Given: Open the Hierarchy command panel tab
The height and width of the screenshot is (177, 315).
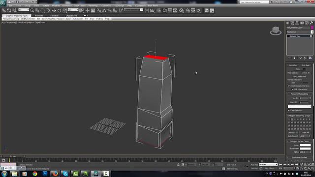Looking at the screenshot, I should click(x=297, y=23).
